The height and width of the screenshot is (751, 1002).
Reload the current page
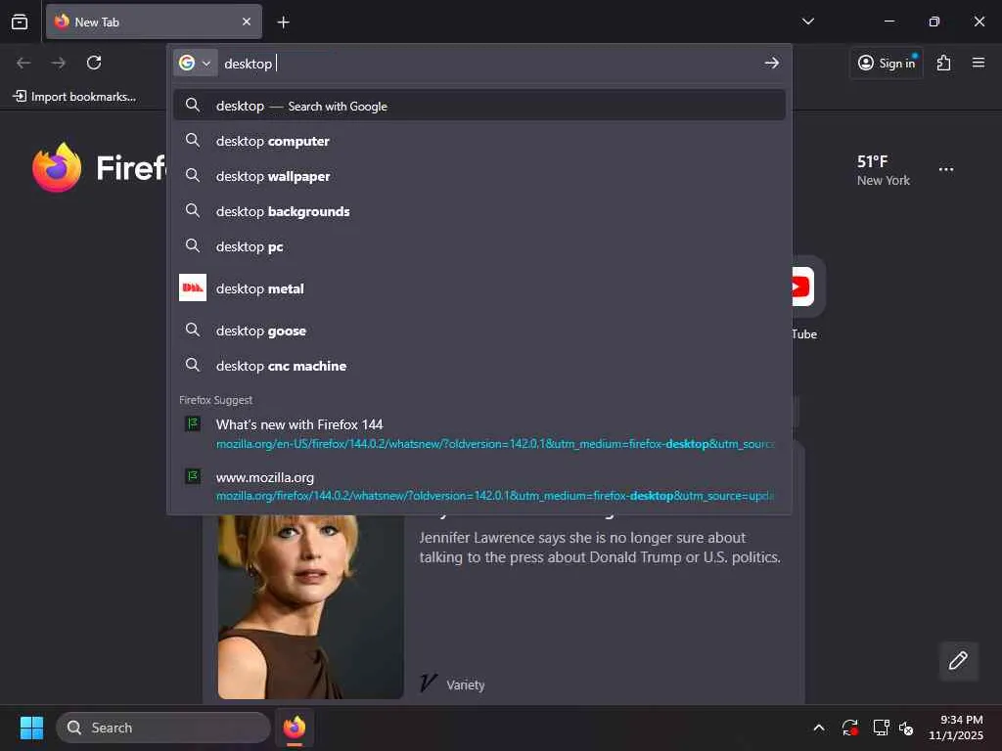94,63
